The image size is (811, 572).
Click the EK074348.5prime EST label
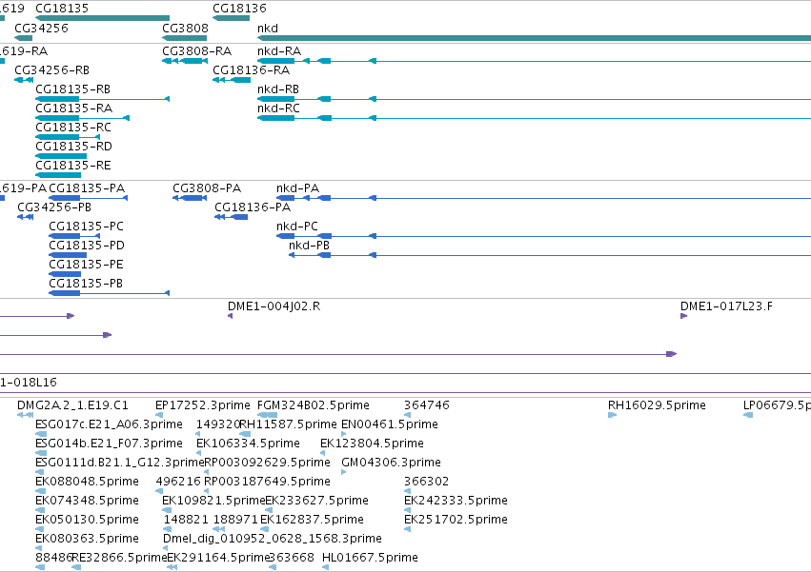tap(87, 501)
